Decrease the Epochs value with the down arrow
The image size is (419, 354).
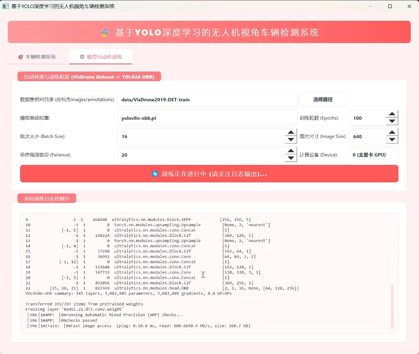392,121
